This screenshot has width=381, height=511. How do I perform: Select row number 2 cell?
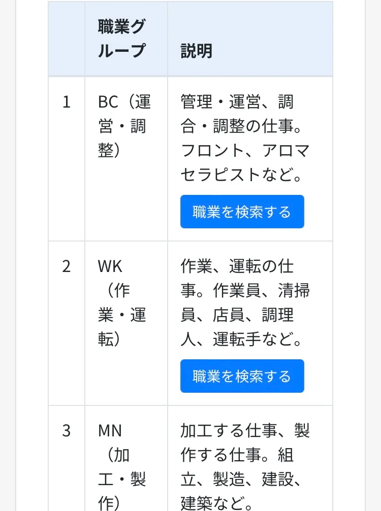coord(67,323)
